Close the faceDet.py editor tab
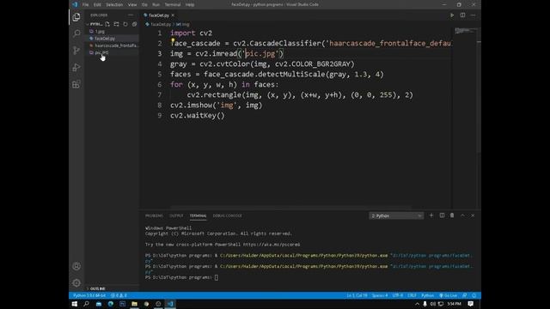 [x=173, y=15]
